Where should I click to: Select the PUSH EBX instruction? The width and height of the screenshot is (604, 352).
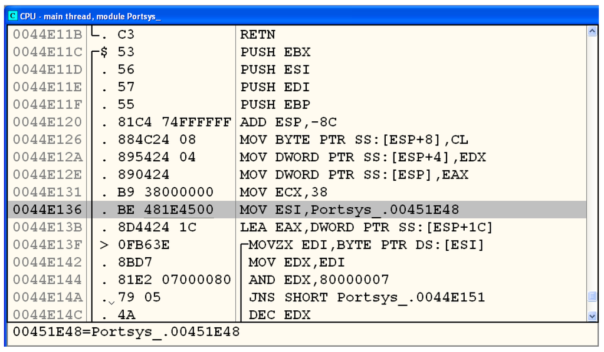tap(275, 52)
